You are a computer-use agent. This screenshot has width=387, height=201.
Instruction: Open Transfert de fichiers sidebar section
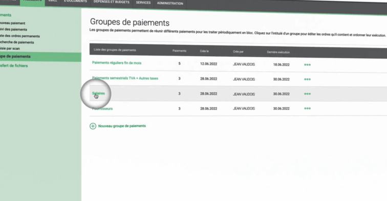[14, 66]
